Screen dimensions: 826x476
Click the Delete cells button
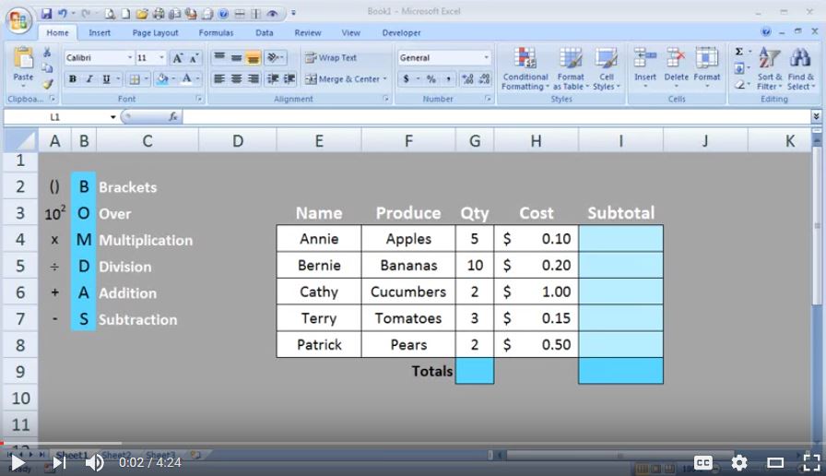click(x=677, y=66)
